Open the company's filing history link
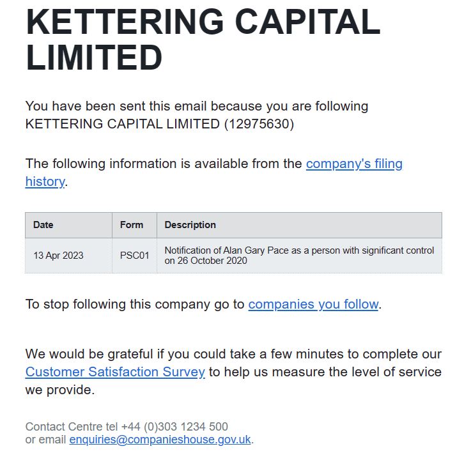Screen dimensions: 471x460 pos(354,164)
